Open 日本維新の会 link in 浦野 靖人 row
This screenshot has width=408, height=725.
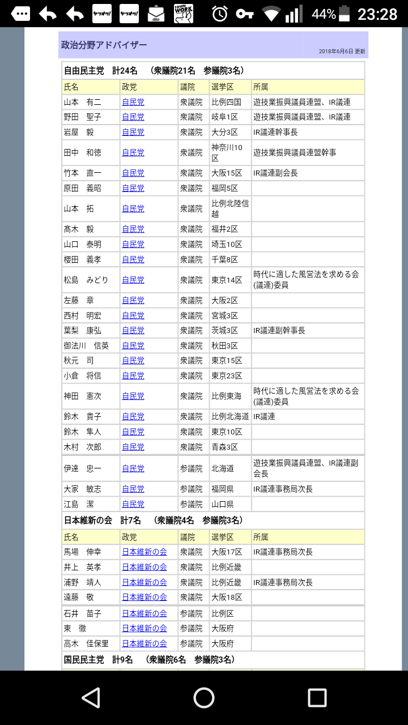144,582
